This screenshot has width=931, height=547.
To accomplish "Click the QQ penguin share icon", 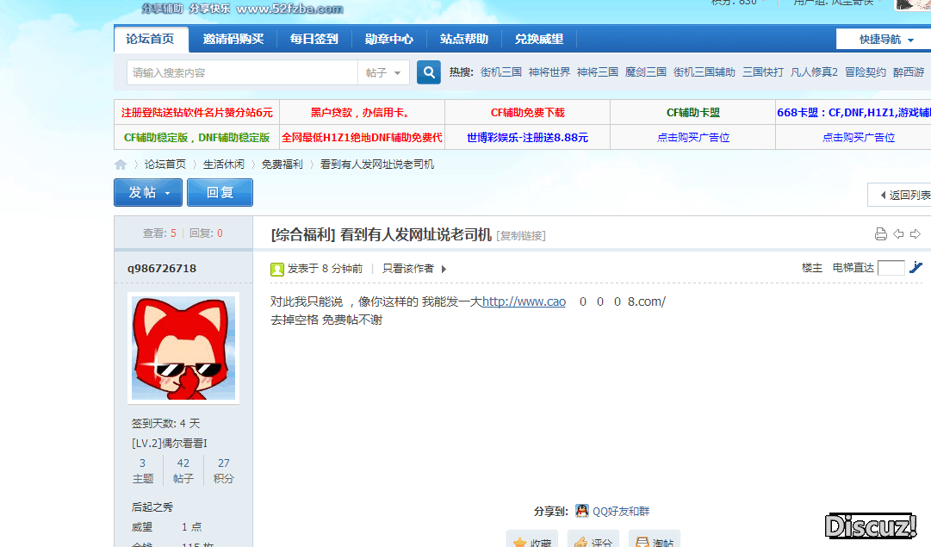I will 582,511.
